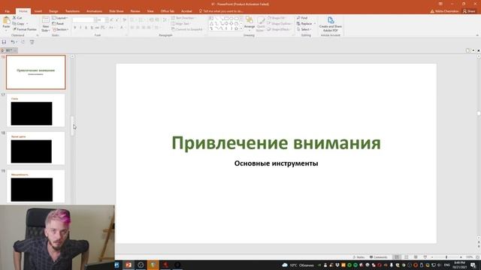Open the Windows notification center icon

473,265
